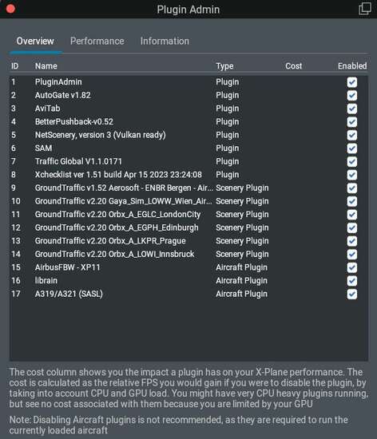377x439 pixels.
Task: Disable the PluginAdmin plugin checkbox
Action: [x=352, y=82]
